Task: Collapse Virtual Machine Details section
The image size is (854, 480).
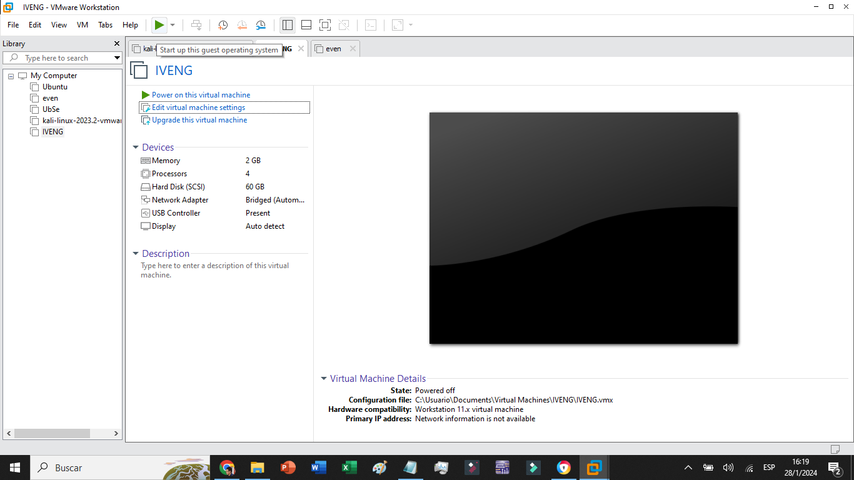Action: tap(323, 379)
